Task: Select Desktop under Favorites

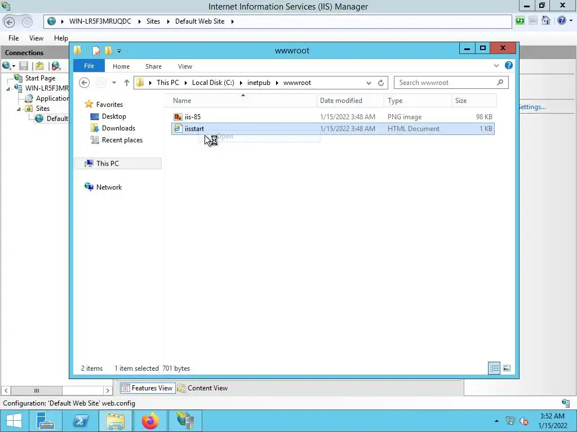Action: point(114,116)
